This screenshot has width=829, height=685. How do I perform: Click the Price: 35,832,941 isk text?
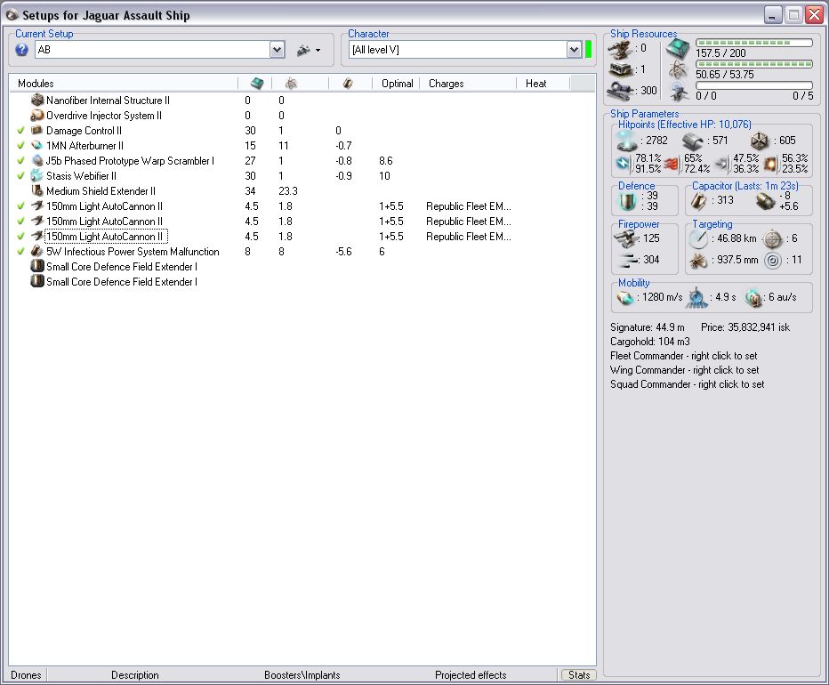744,326
